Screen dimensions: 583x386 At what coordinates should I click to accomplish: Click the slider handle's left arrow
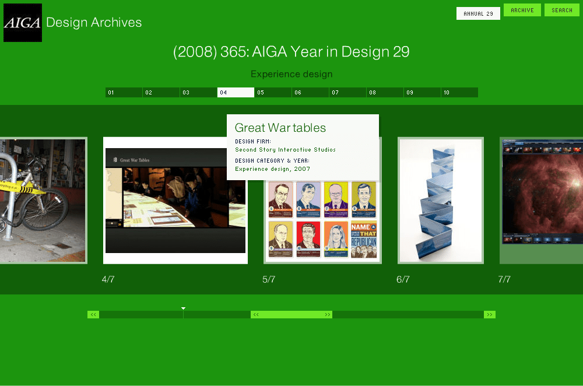256,315
